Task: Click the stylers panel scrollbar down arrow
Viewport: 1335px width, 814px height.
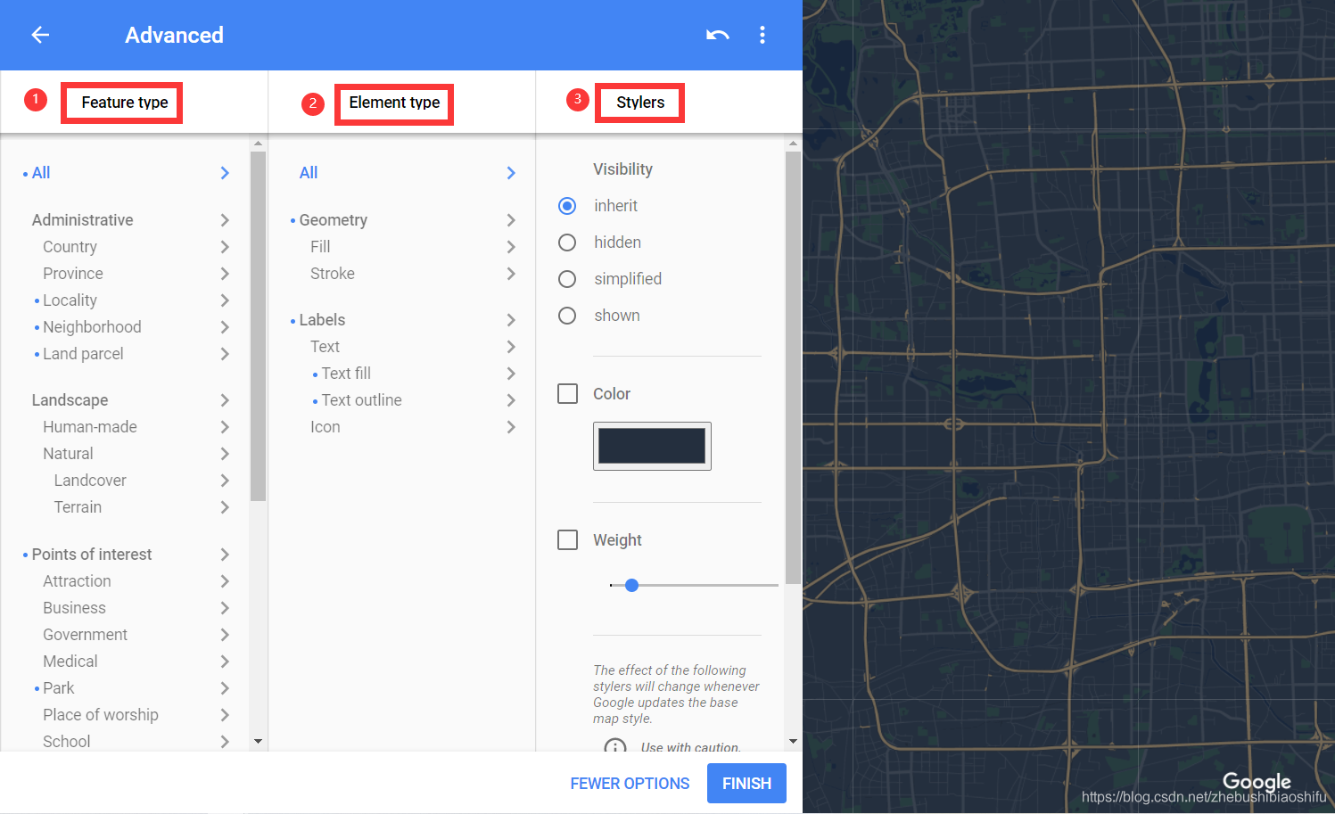Action: [x=793, y=741]
